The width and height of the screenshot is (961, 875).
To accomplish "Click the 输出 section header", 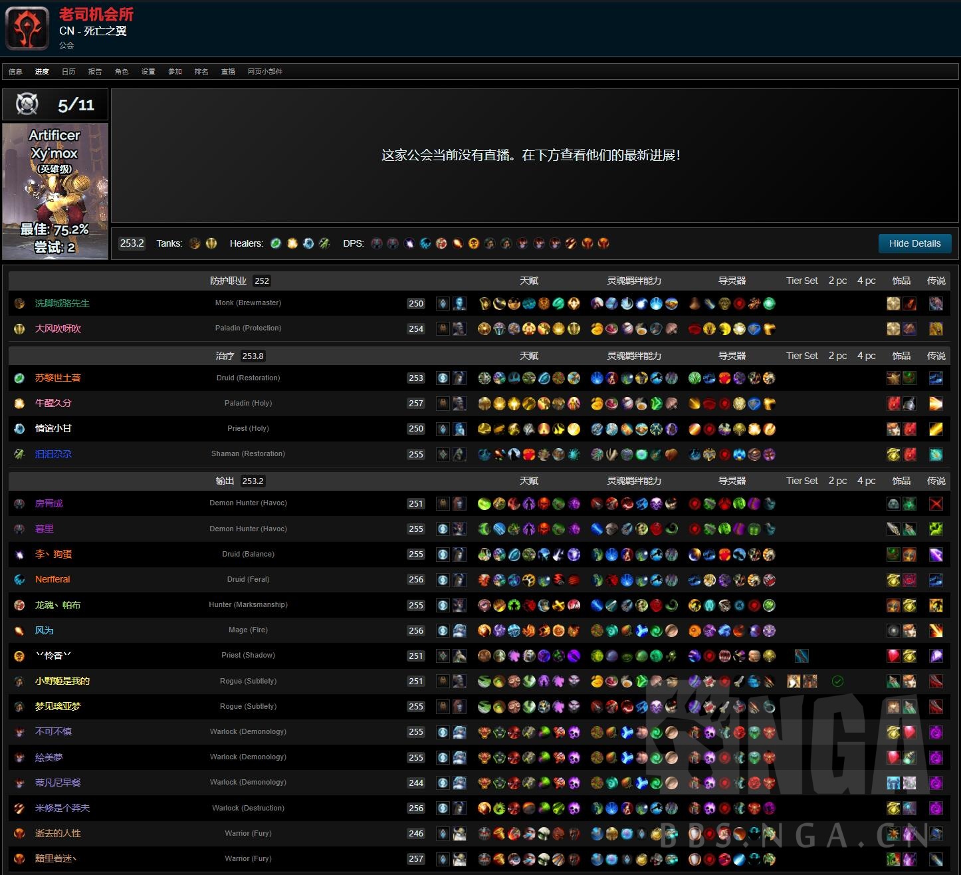I will click(x=225, y=481).
